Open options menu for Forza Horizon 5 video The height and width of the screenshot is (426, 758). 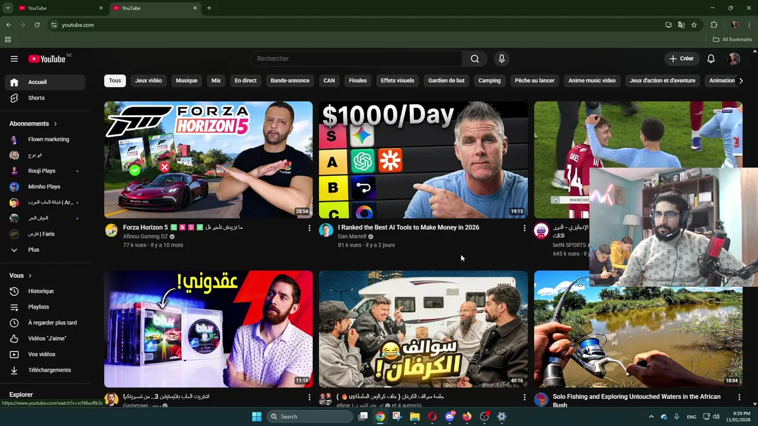[x=309, y=228]
